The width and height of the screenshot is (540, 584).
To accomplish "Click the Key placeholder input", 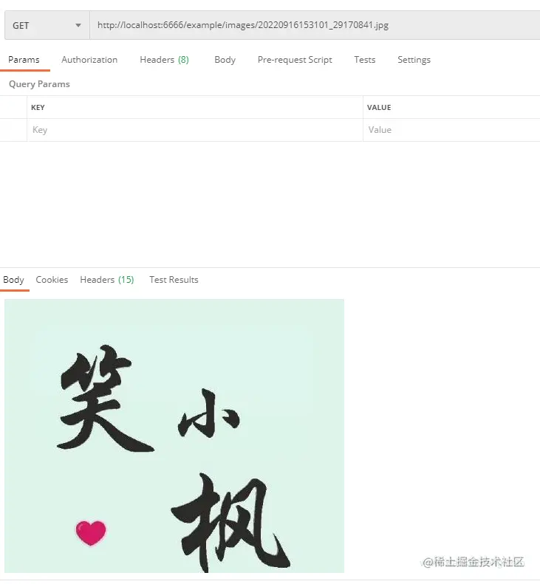I will 195,130.
